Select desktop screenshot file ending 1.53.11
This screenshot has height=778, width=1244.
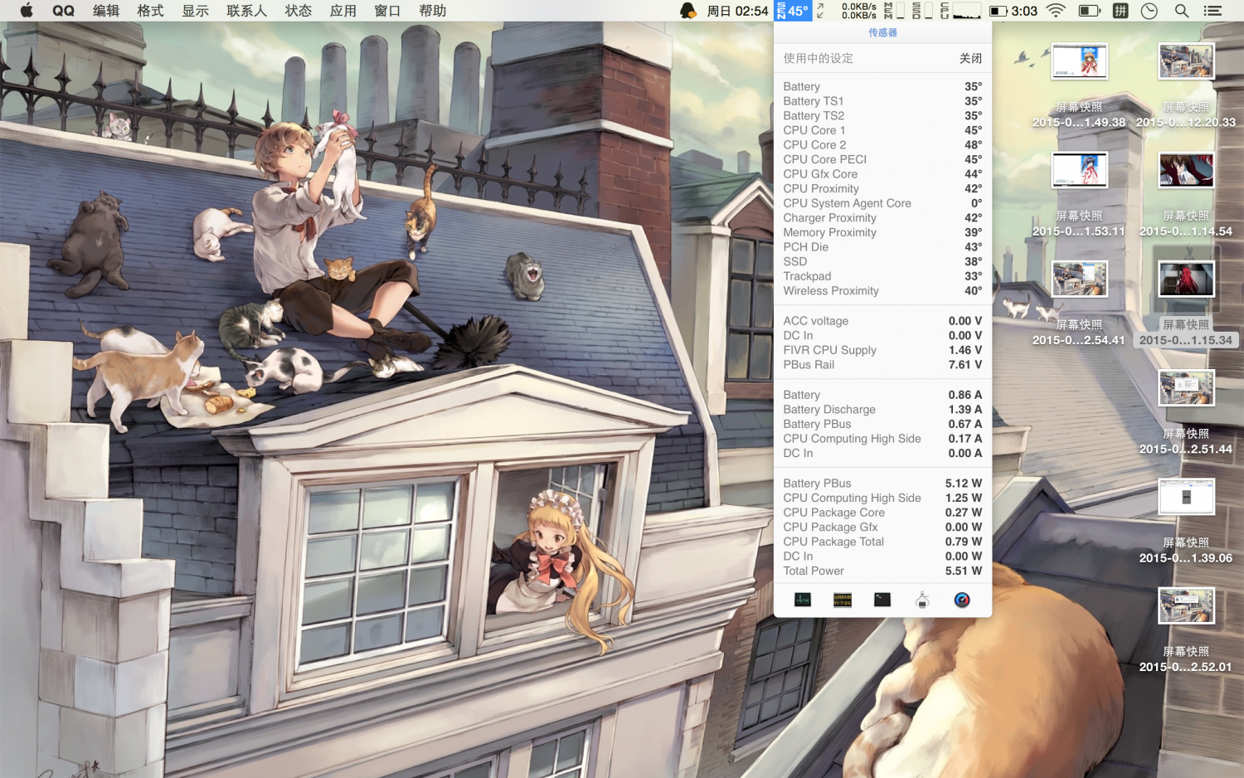[x=1079, y=194]
